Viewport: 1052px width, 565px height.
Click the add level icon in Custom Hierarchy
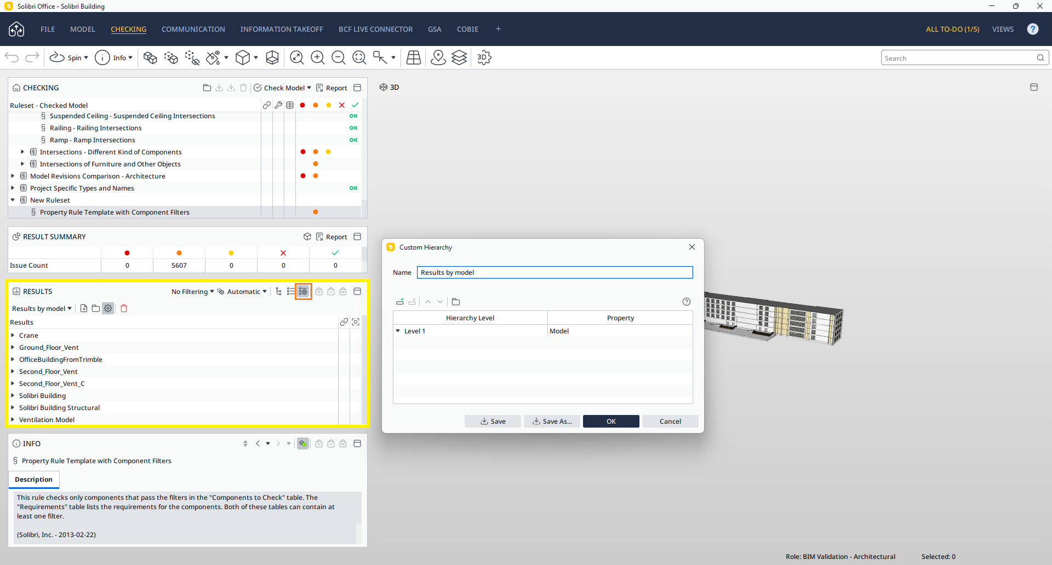[x=400, y=302]
